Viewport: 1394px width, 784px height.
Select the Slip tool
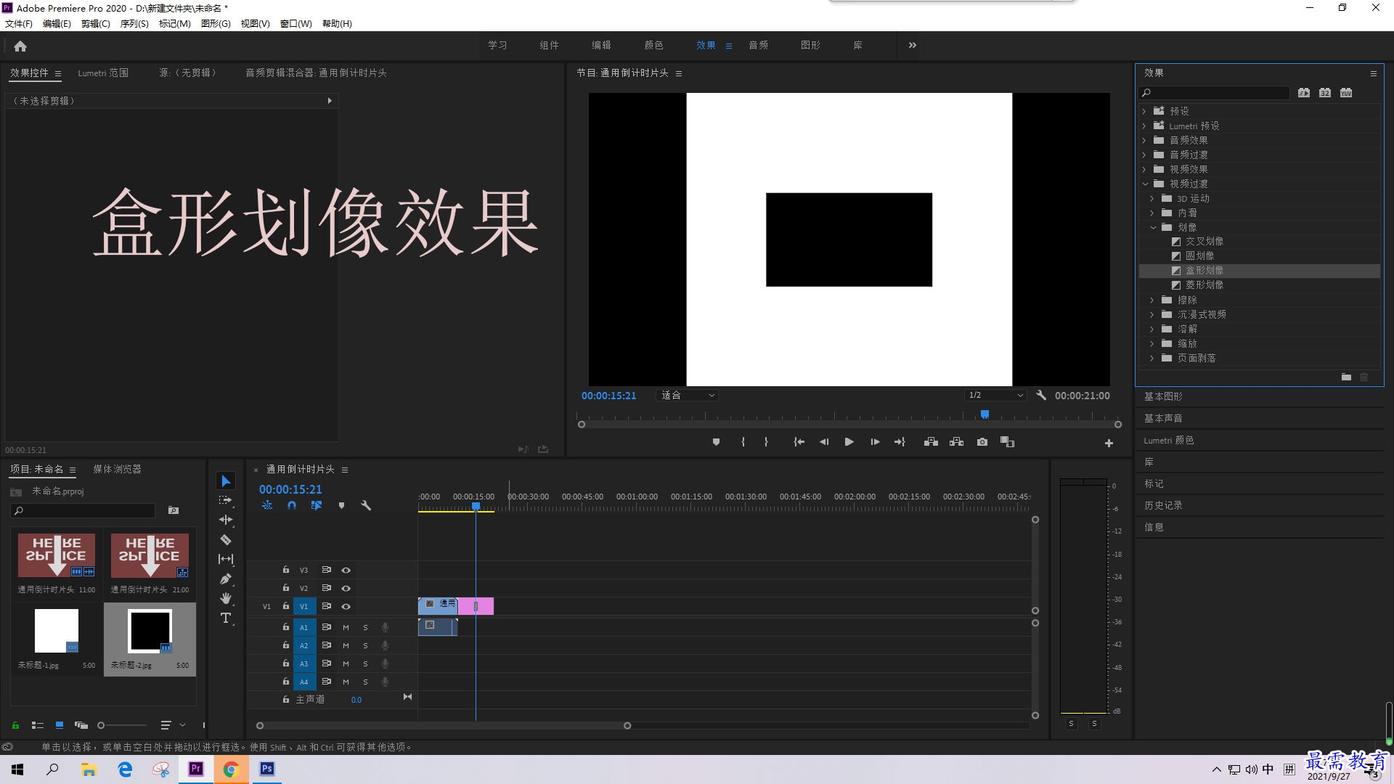pyautogui.click(x=226, y=559)
